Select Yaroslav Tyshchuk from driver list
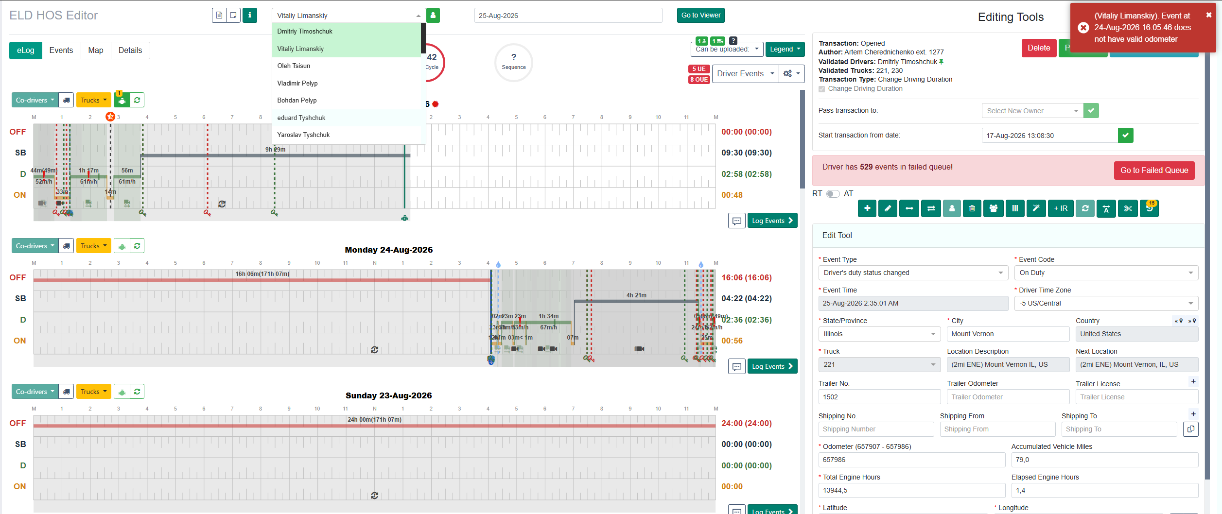1222x514 pixels. [x=346, y=135]
